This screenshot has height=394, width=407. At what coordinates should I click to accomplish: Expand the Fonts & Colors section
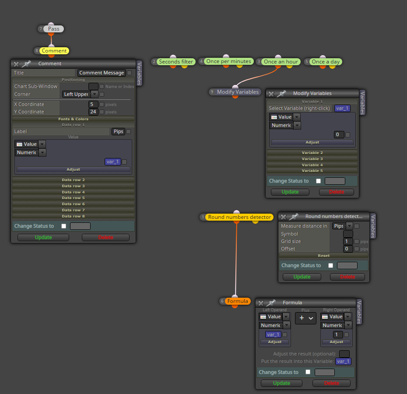tap(73, 119)
